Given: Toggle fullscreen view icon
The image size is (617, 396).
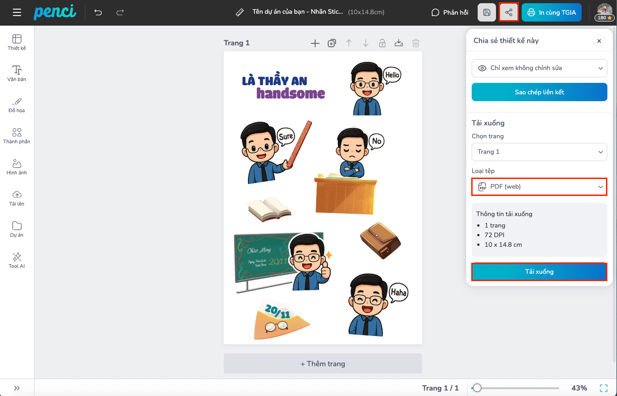Looking at the screenshot, I should pyautogui.click(x=604, y=388).
